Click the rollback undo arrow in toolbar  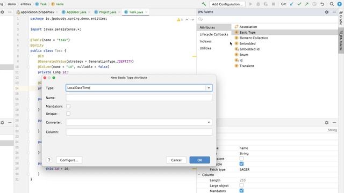[322, 4]
